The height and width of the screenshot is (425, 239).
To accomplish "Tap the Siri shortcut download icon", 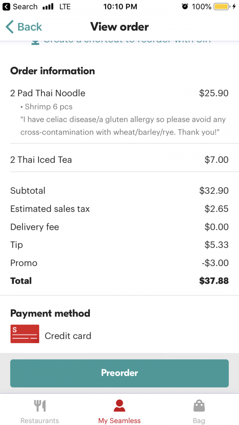I will pos(35,41).
